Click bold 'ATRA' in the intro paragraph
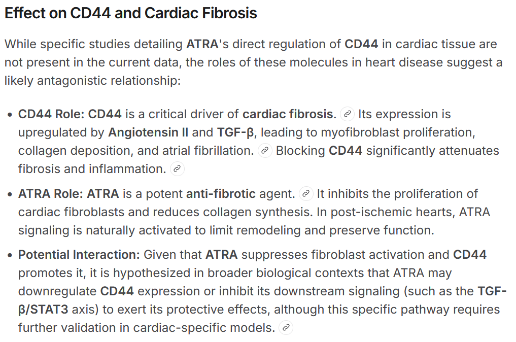 tap(202, 44)
